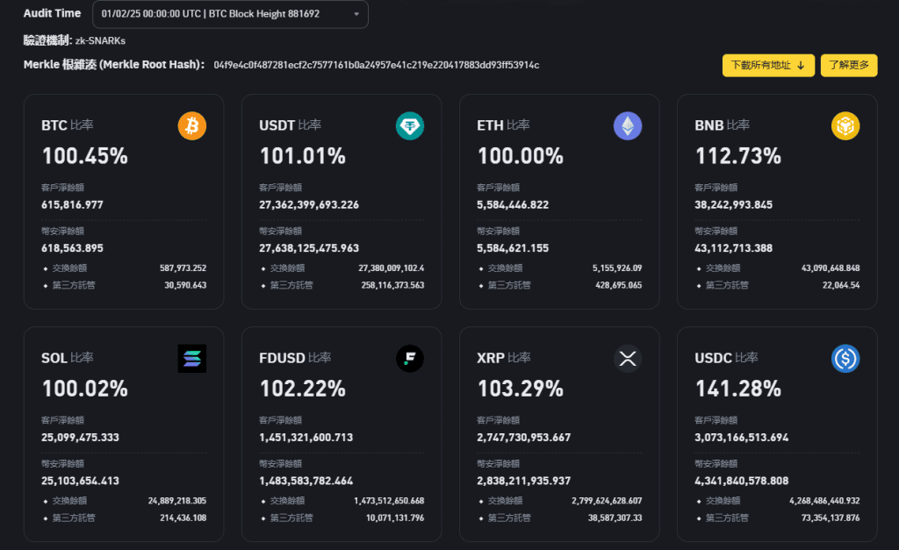Click the USDC ratio 141.28%
This screenshot has width=899, height=550.
coord(738,389)
